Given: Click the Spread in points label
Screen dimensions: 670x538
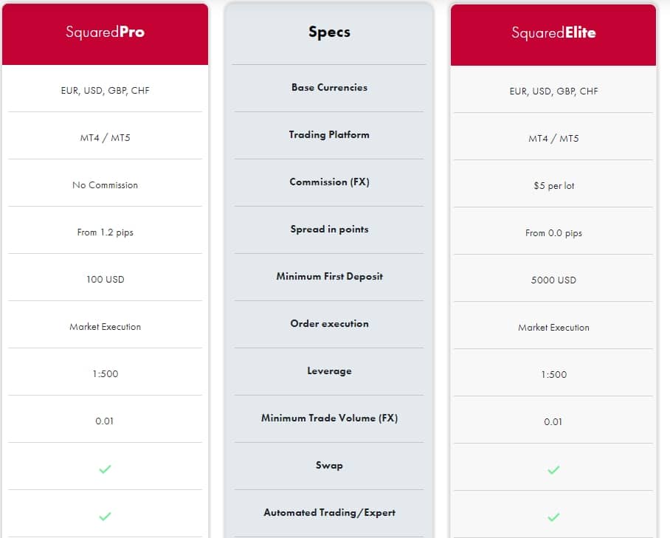Looking at the screenshot, I should pos(329,229).
